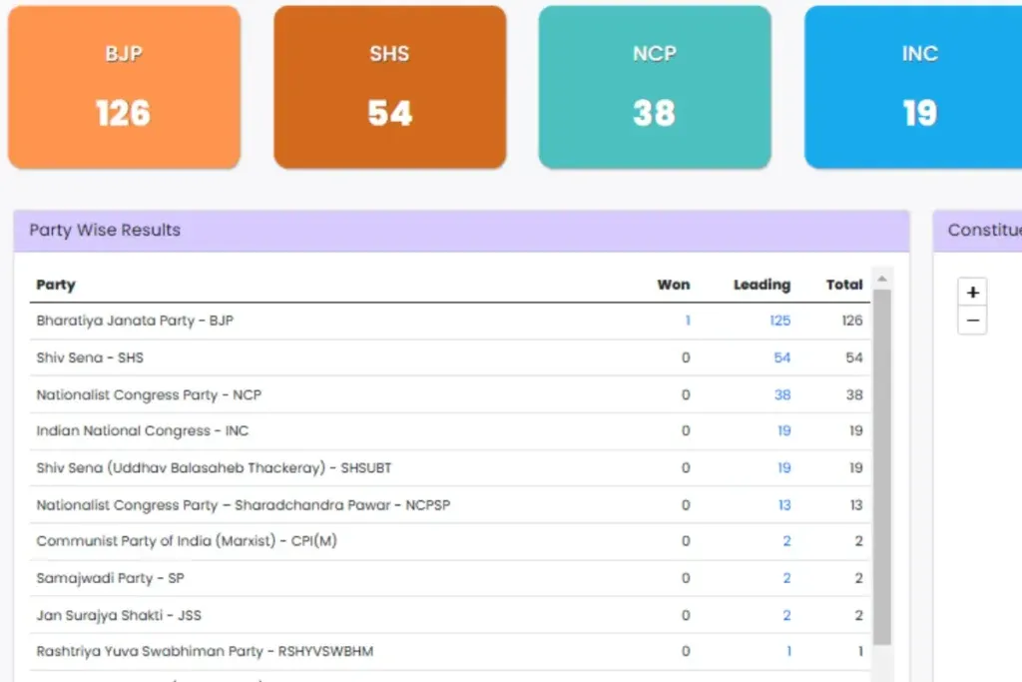Click the party table vertical scrollbar thumb
The width and height of the screenshot is (1022, 682).
882,467
